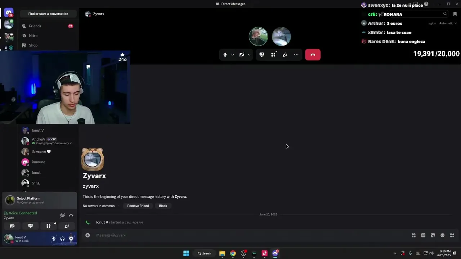Viewport: 461px width, 259px height.
Task: Open clock showing 9:10 PM
Action: pyautogui.click(x=443, y=253)
